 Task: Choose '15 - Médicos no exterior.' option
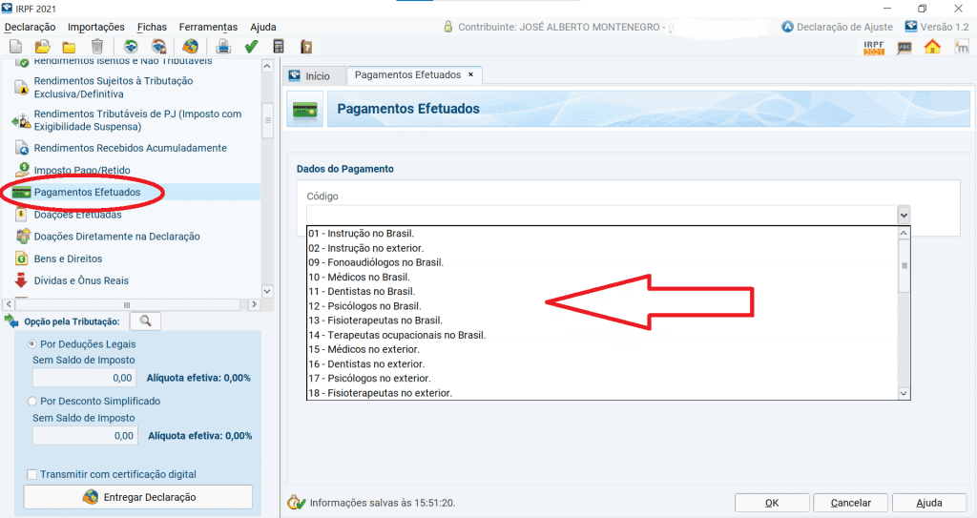[x=602, y=349]
